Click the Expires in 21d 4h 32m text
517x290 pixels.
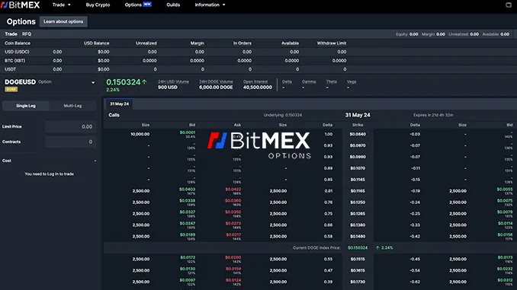433,115
